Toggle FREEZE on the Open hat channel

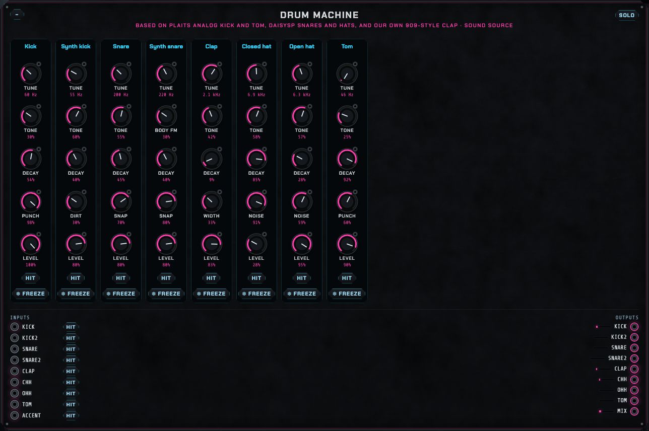(302, 294)
